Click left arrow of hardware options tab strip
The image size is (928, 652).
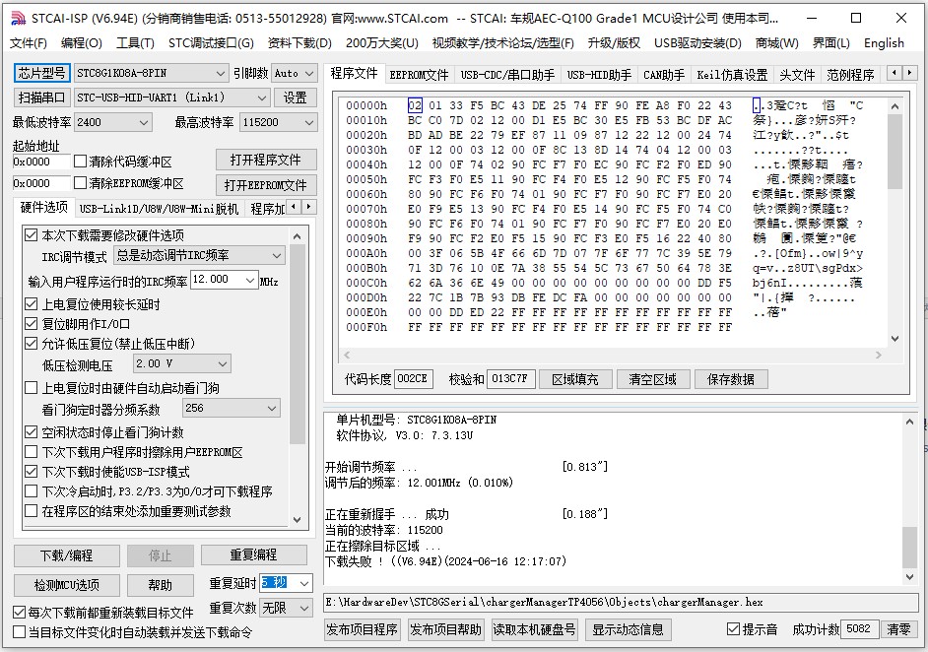[x=294, y=207]
